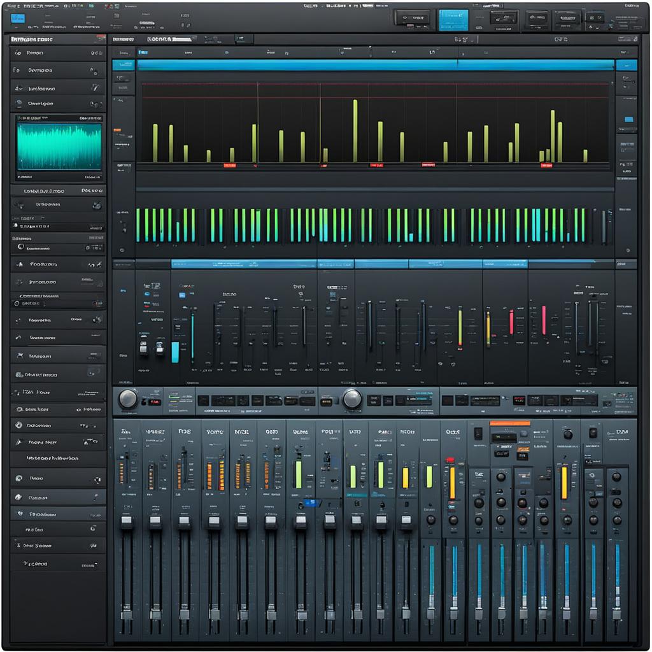Click the dark display button left of the large cyan button

coord(413,18)
